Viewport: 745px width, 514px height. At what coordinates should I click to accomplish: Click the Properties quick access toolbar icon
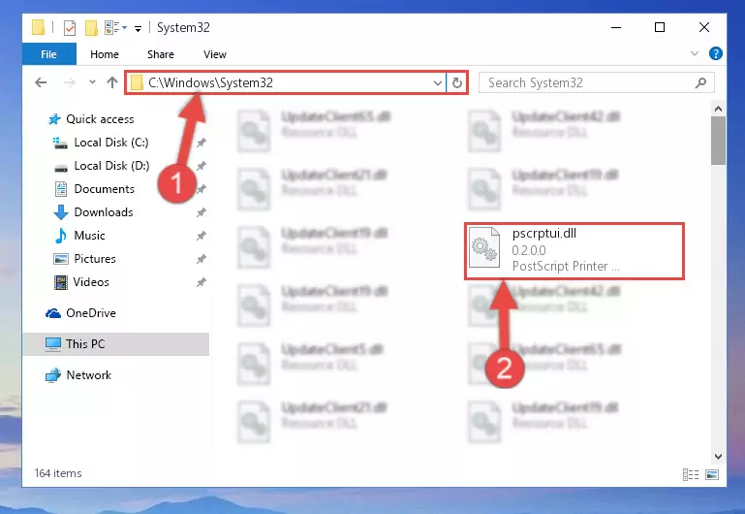pyautogui.click(x=70, y=27)
